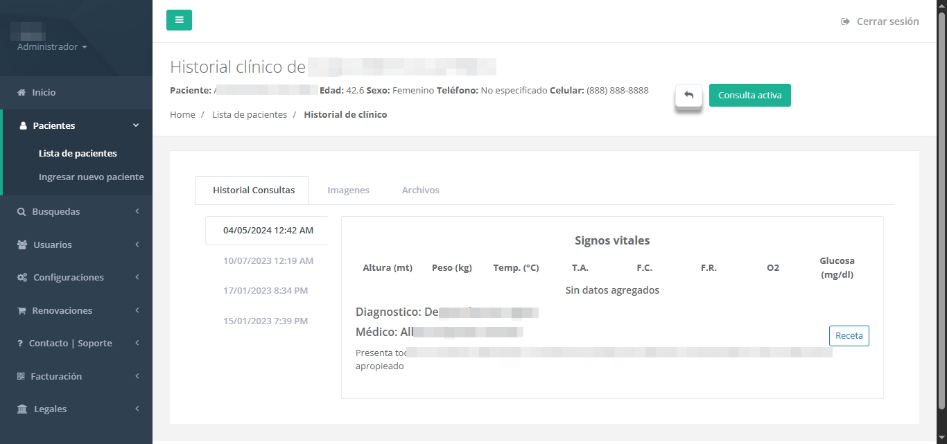
Task: Click the home icon beside Inicio
Action: (x=21, y=93)
